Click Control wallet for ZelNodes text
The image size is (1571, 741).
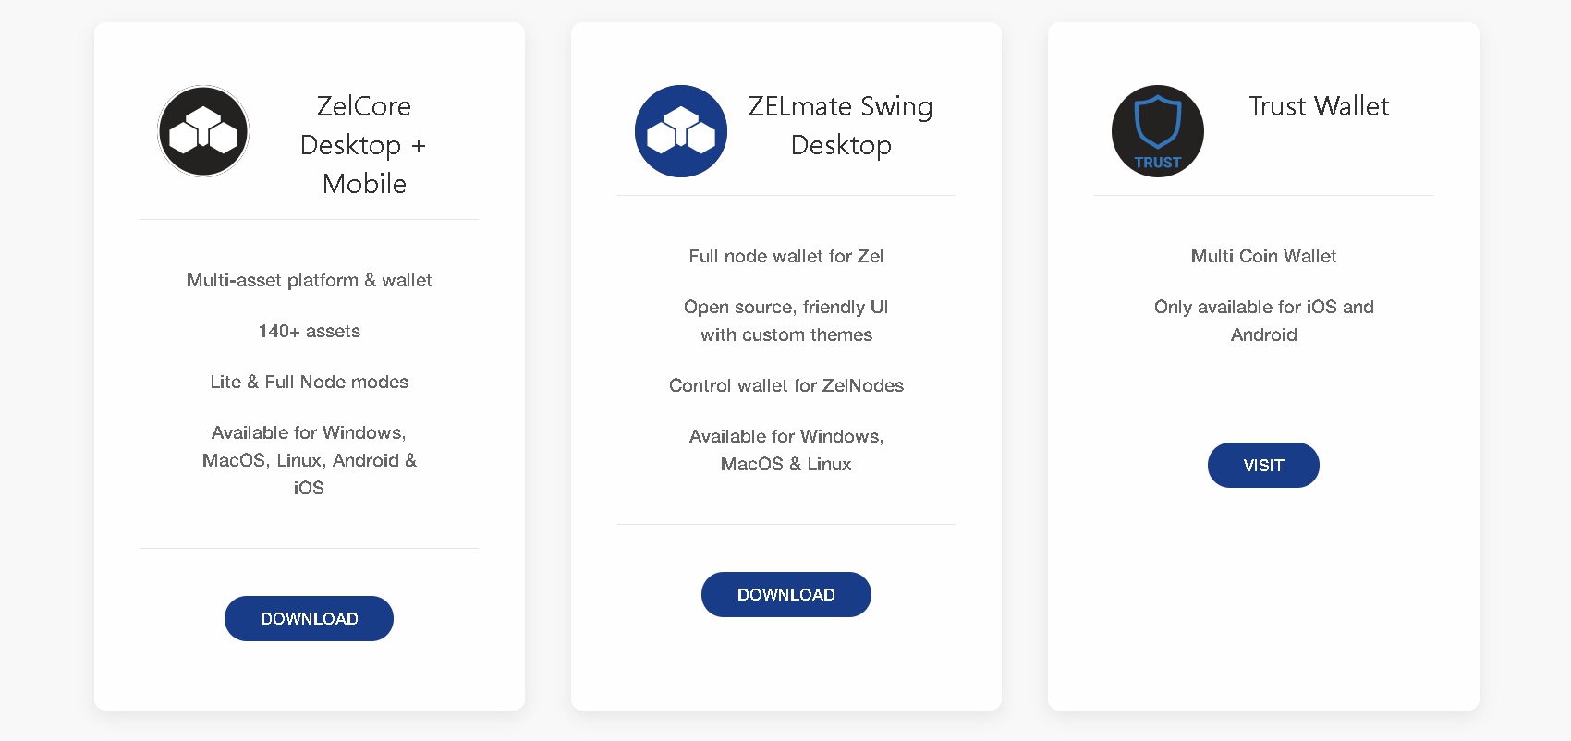pos(785,385)
